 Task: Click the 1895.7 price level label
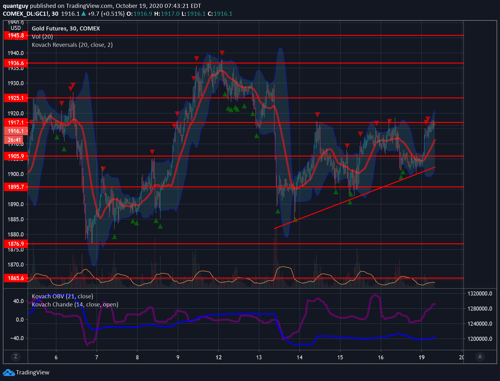pos(16,187)
